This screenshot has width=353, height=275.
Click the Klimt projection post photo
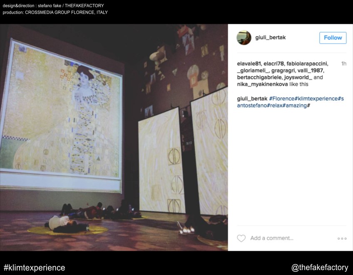[114, 137]
